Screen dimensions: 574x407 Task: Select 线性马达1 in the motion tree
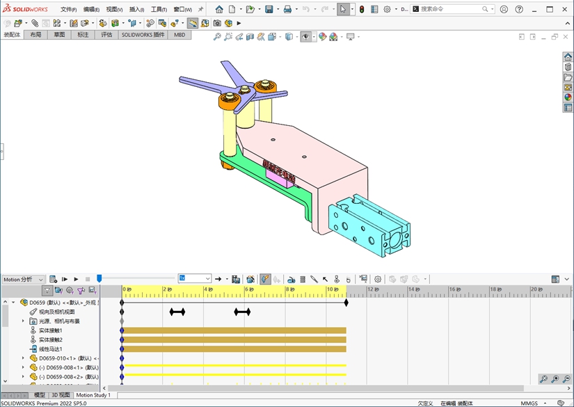[x=50, y=349]
